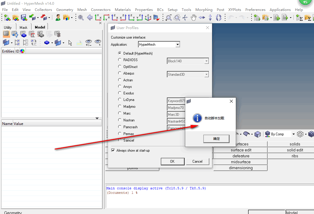Click the Circle Zoom magnifier icon
Screen dimensions: 314x214
point(177,18)
